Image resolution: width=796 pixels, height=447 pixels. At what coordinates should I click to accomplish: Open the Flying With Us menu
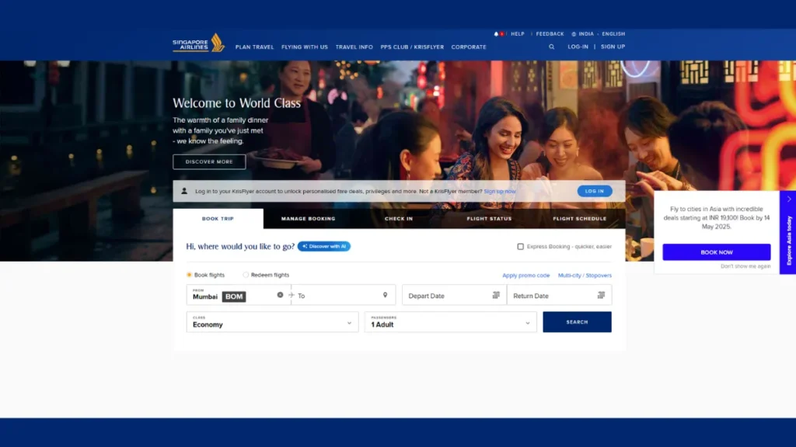click(x=304, y=47)
